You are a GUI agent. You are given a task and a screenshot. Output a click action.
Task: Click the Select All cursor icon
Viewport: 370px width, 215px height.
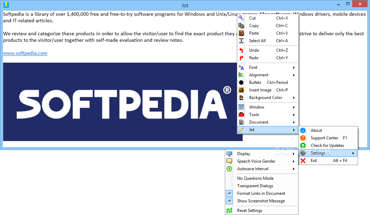[x=241, y=41]
